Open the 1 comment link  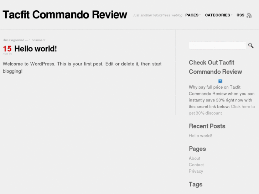tap(37, 40)
